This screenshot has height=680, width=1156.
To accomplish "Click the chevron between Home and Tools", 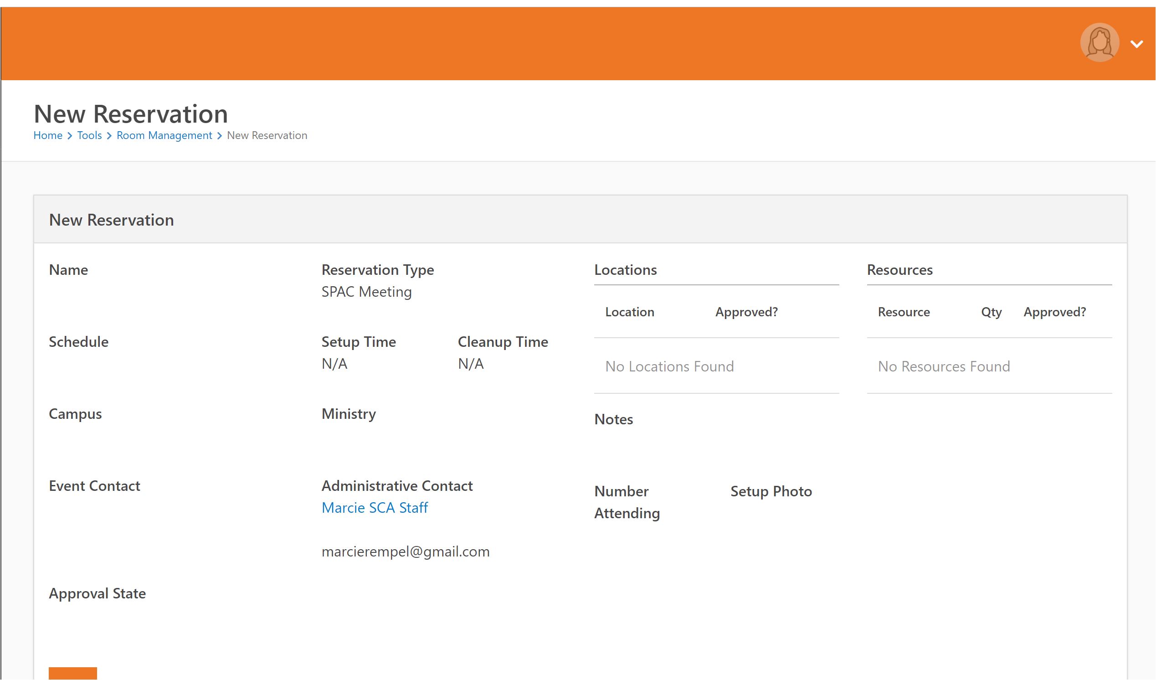I will tap(70, 136).
